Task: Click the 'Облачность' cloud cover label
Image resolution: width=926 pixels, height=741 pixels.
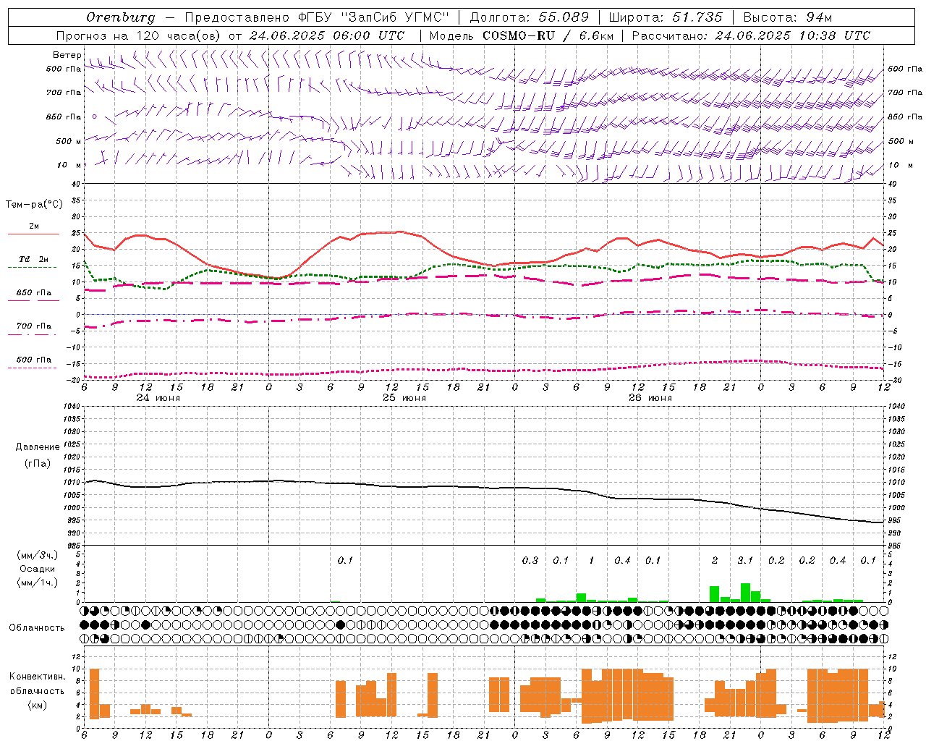Action: pos(37,627)
